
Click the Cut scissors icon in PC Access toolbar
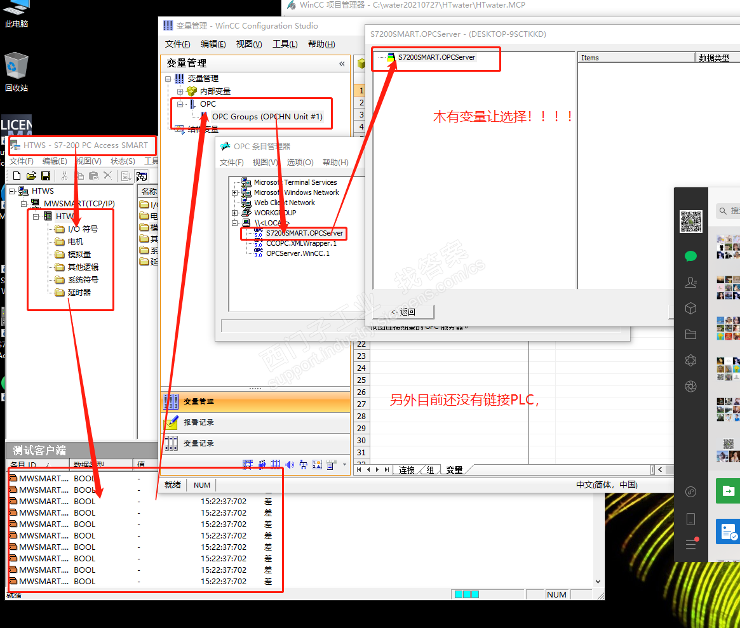64,176
